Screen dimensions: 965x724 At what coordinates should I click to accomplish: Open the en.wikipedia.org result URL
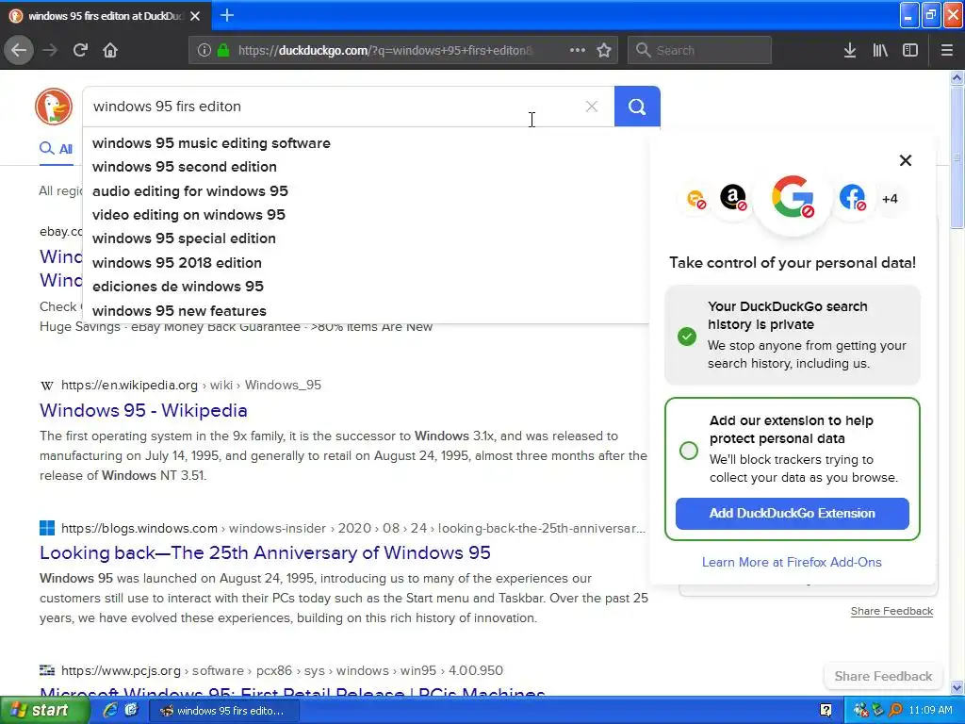[x=190, y=386]
